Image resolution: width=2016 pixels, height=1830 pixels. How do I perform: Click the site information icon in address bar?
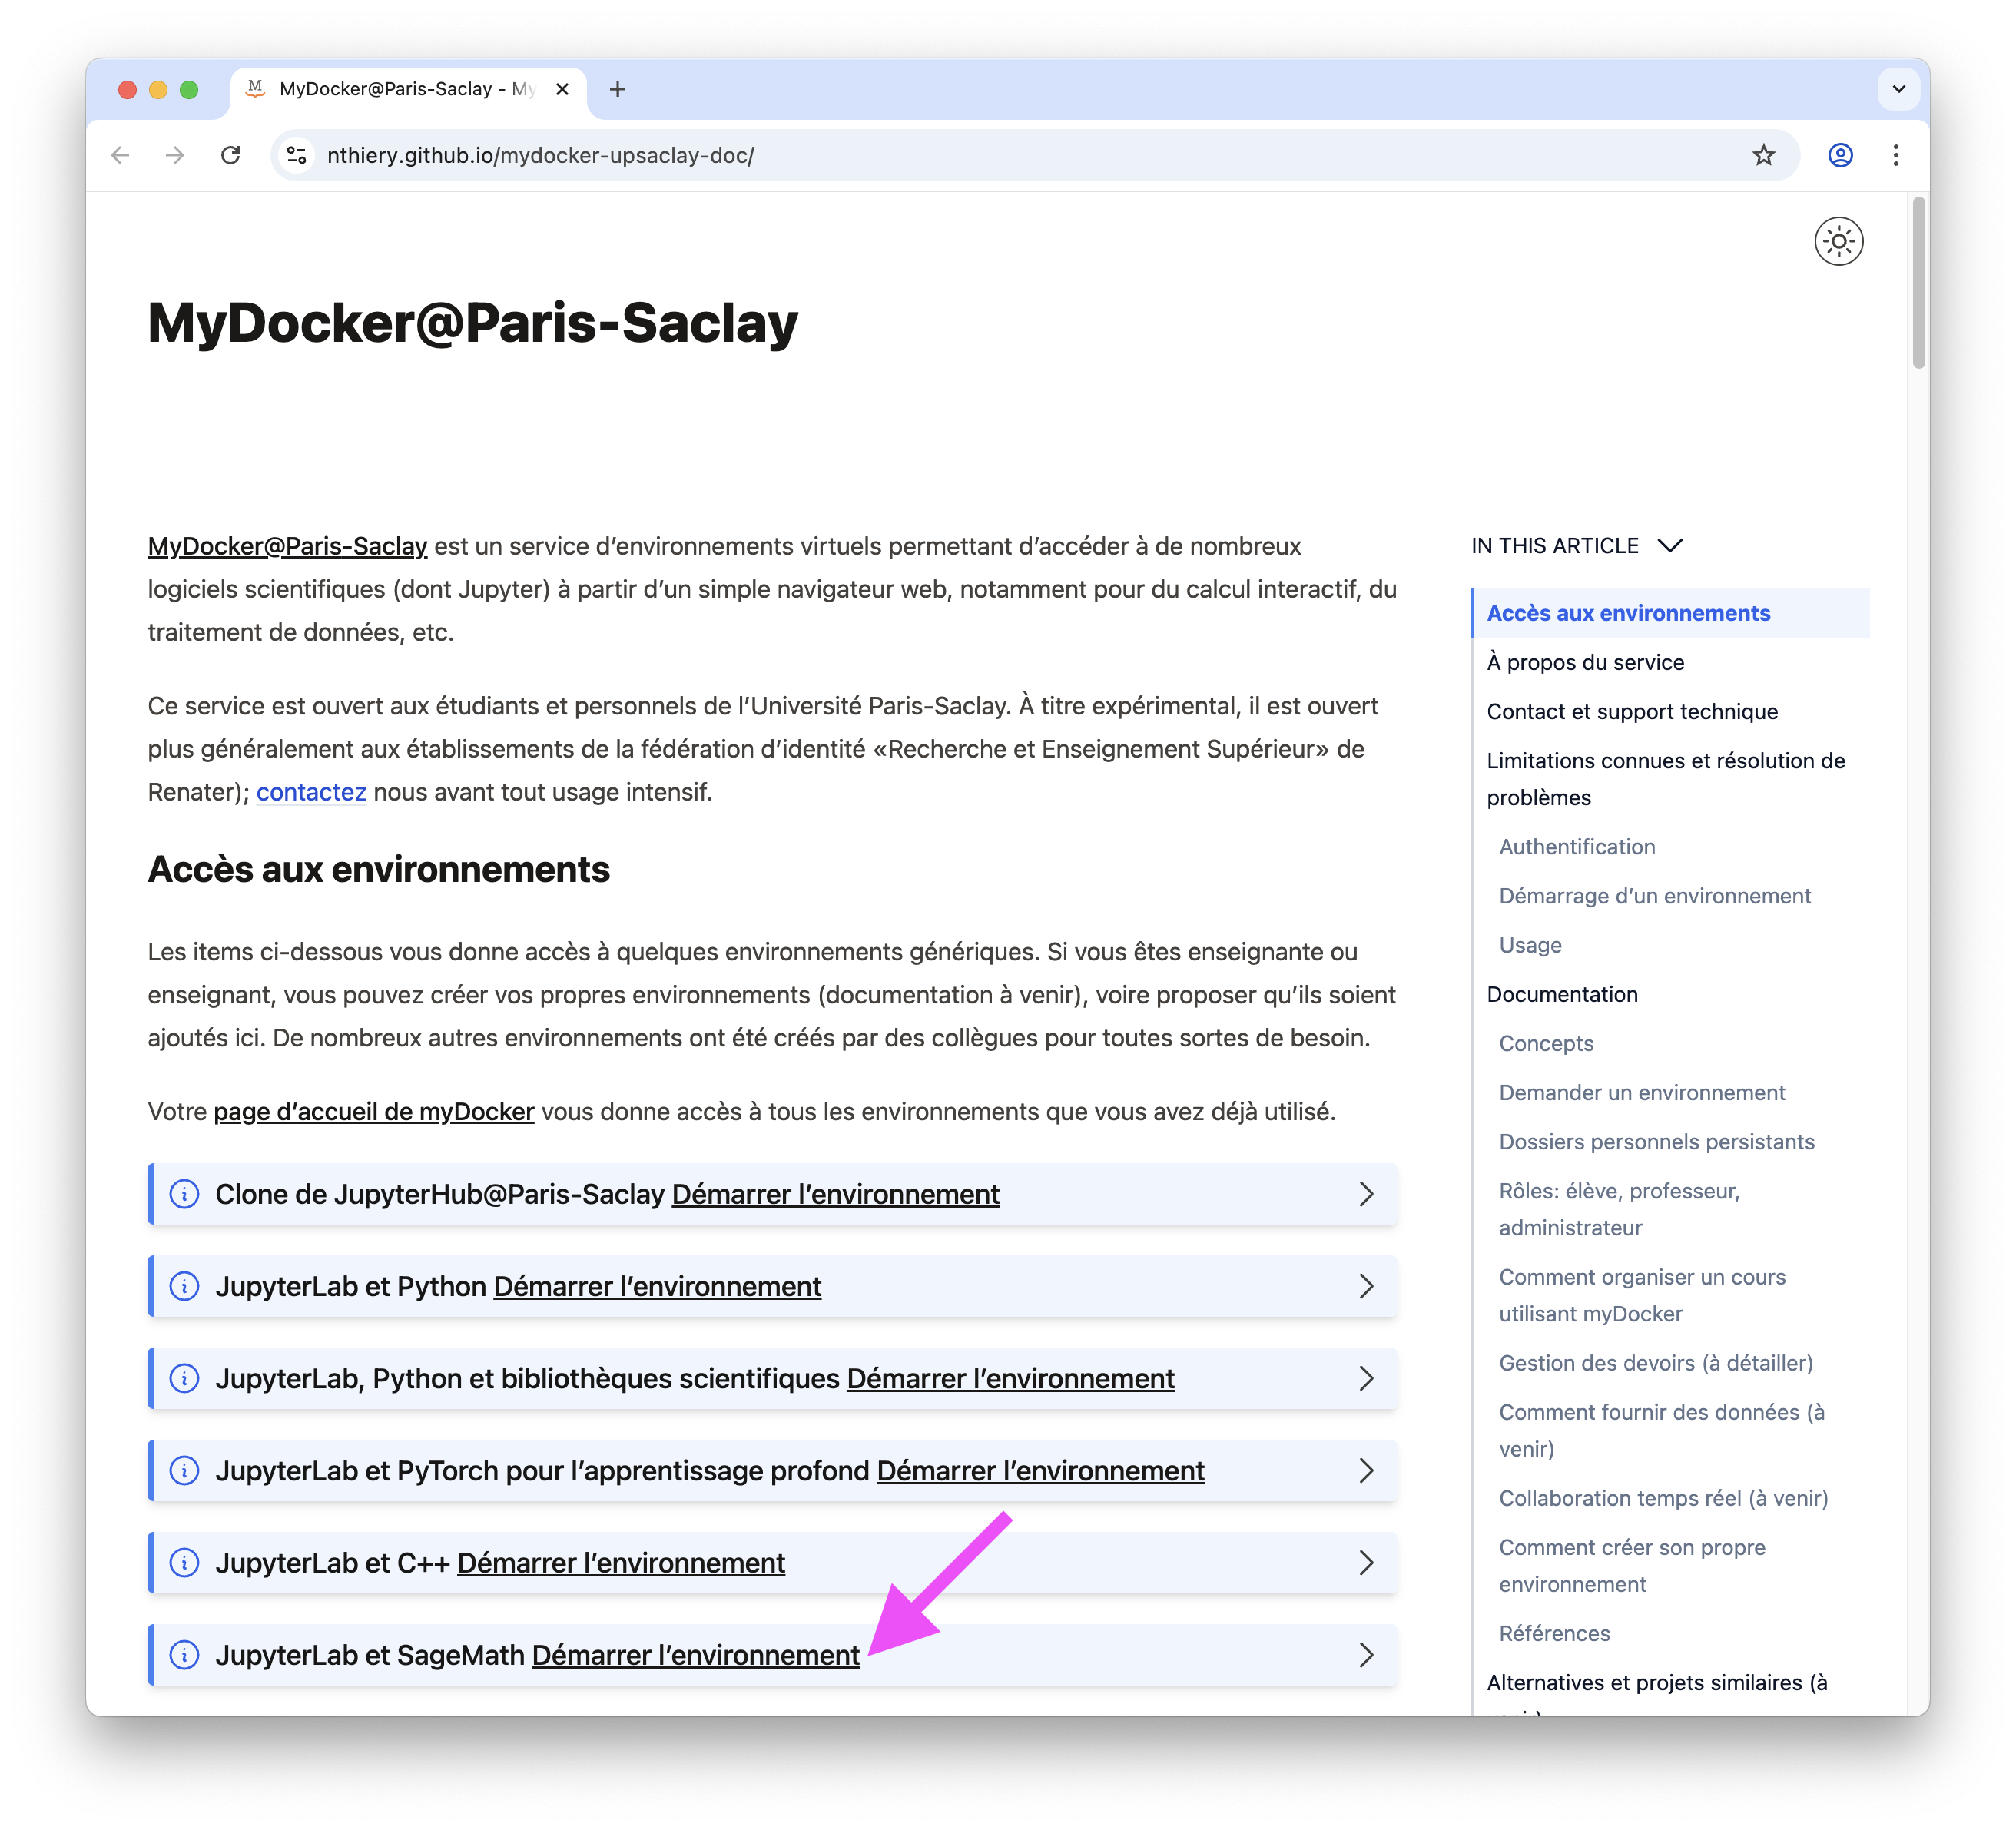(x=297, y=155)
